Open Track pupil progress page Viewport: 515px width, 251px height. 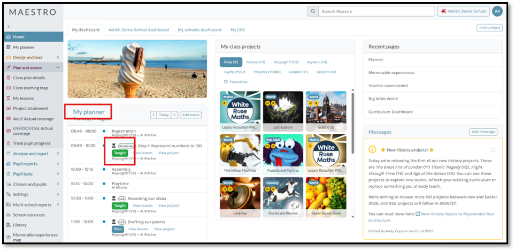(32, 143)
